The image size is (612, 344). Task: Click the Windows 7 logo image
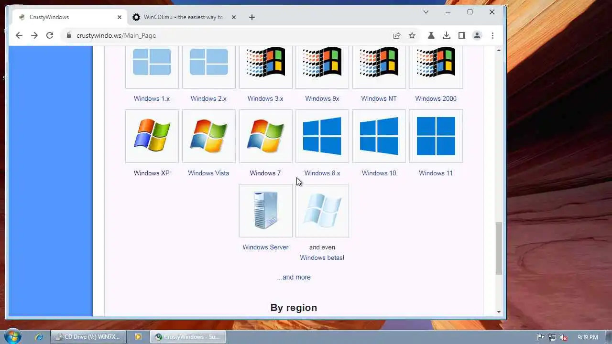click(266, 136)
